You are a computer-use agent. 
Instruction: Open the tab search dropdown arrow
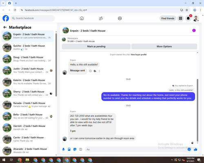3,3
